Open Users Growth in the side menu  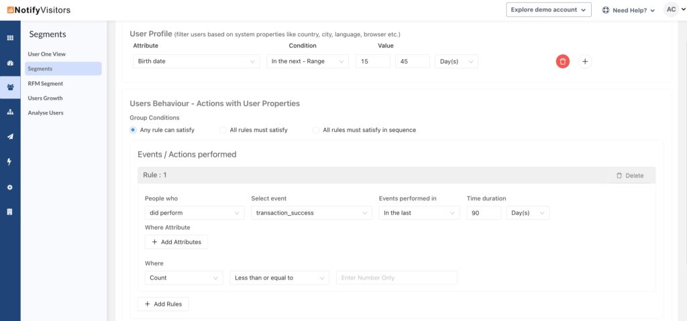46,99
